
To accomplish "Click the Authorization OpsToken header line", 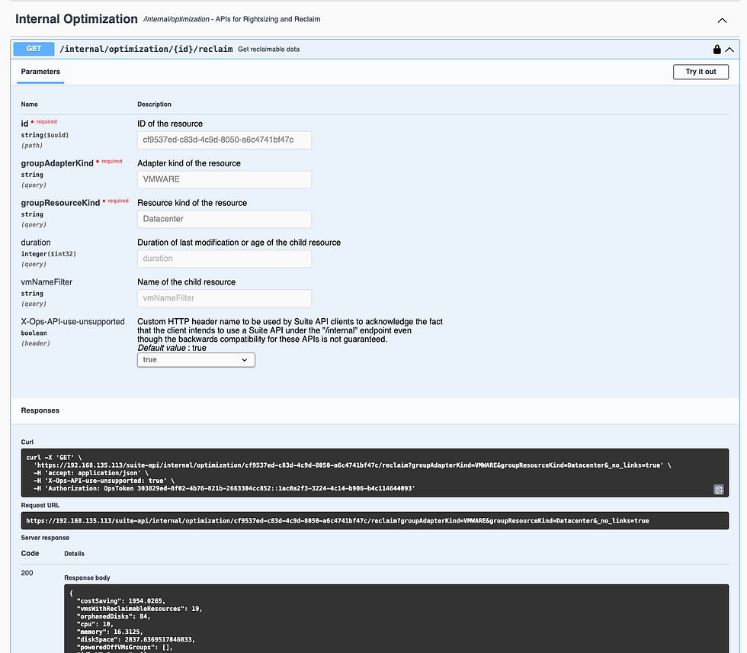I will point(224,488).
